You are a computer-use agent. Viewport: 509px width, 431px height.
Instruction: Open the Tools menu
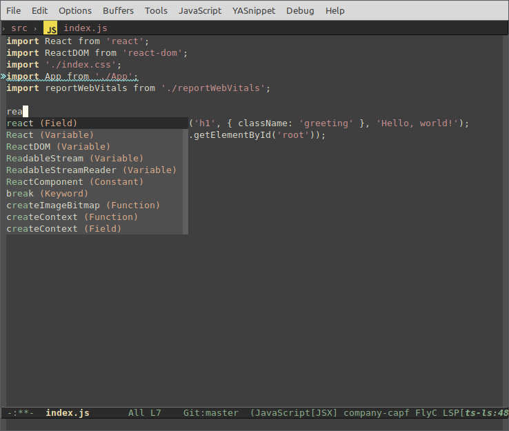[156, 10]
